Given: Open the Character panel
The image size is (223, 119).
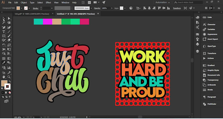Looking at the screenshot, I should click(x=211, y=25).
